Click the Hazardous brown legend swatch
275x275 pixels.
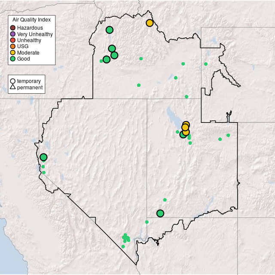pos(13,28)
